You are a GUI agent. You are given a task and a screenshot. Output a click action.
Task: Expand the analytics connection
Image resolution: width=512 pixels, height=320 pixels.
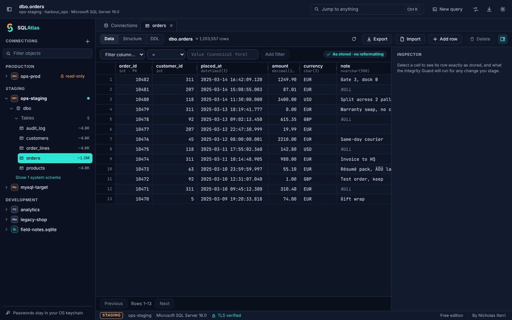pyautogui.click(x=7, y=209)
